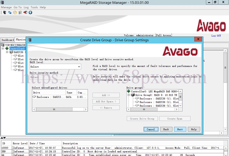This screenshot has width=229, height=156.
Task: Click the Add >> button
Action: pyautogui.click(x=106, y=95)
